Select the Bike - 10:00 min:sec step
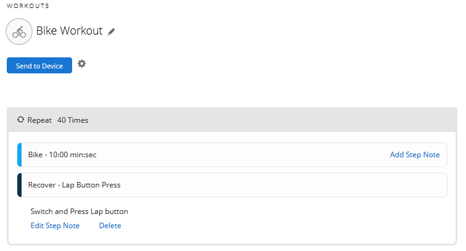This screenshot has width=466, height=251. (232, 155)
